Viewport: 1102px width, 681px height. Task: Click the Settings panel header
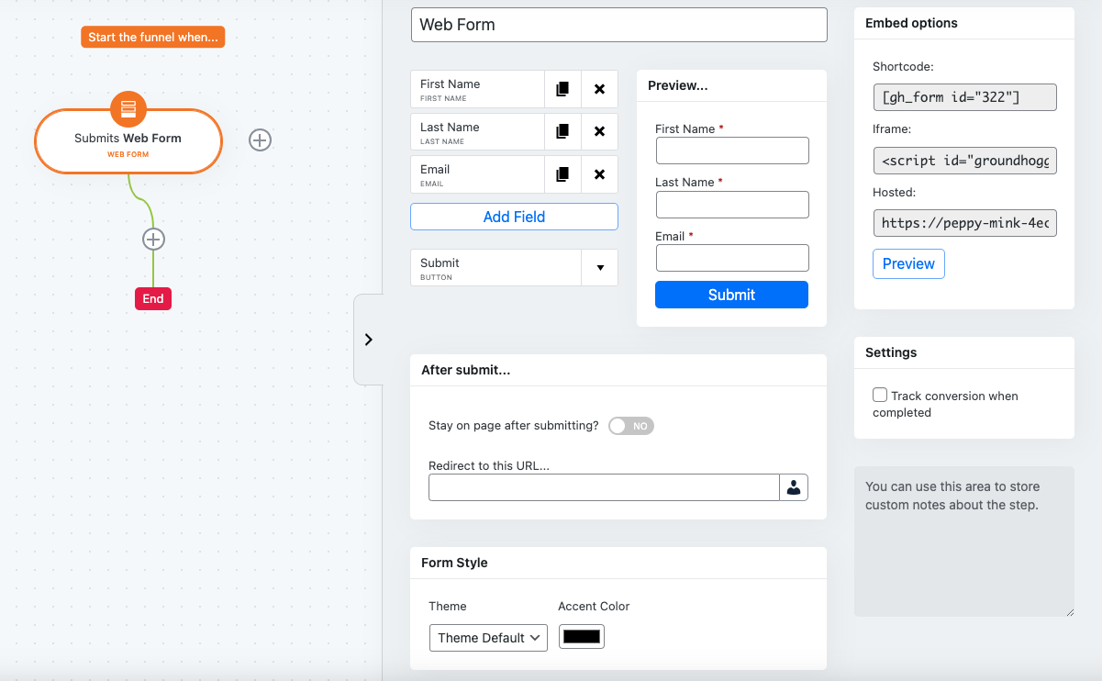click(964, 352)
